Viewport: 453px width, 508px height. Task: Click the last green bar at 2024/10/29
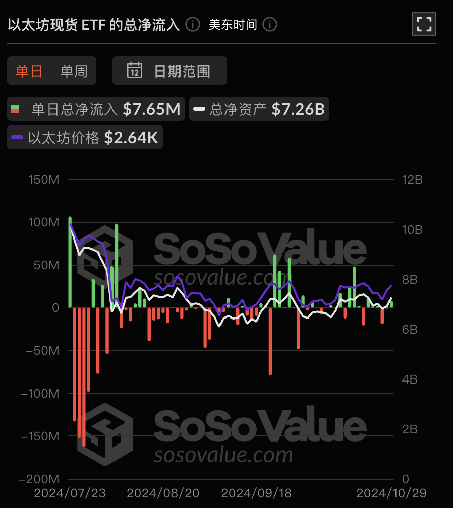coord(392,304)
